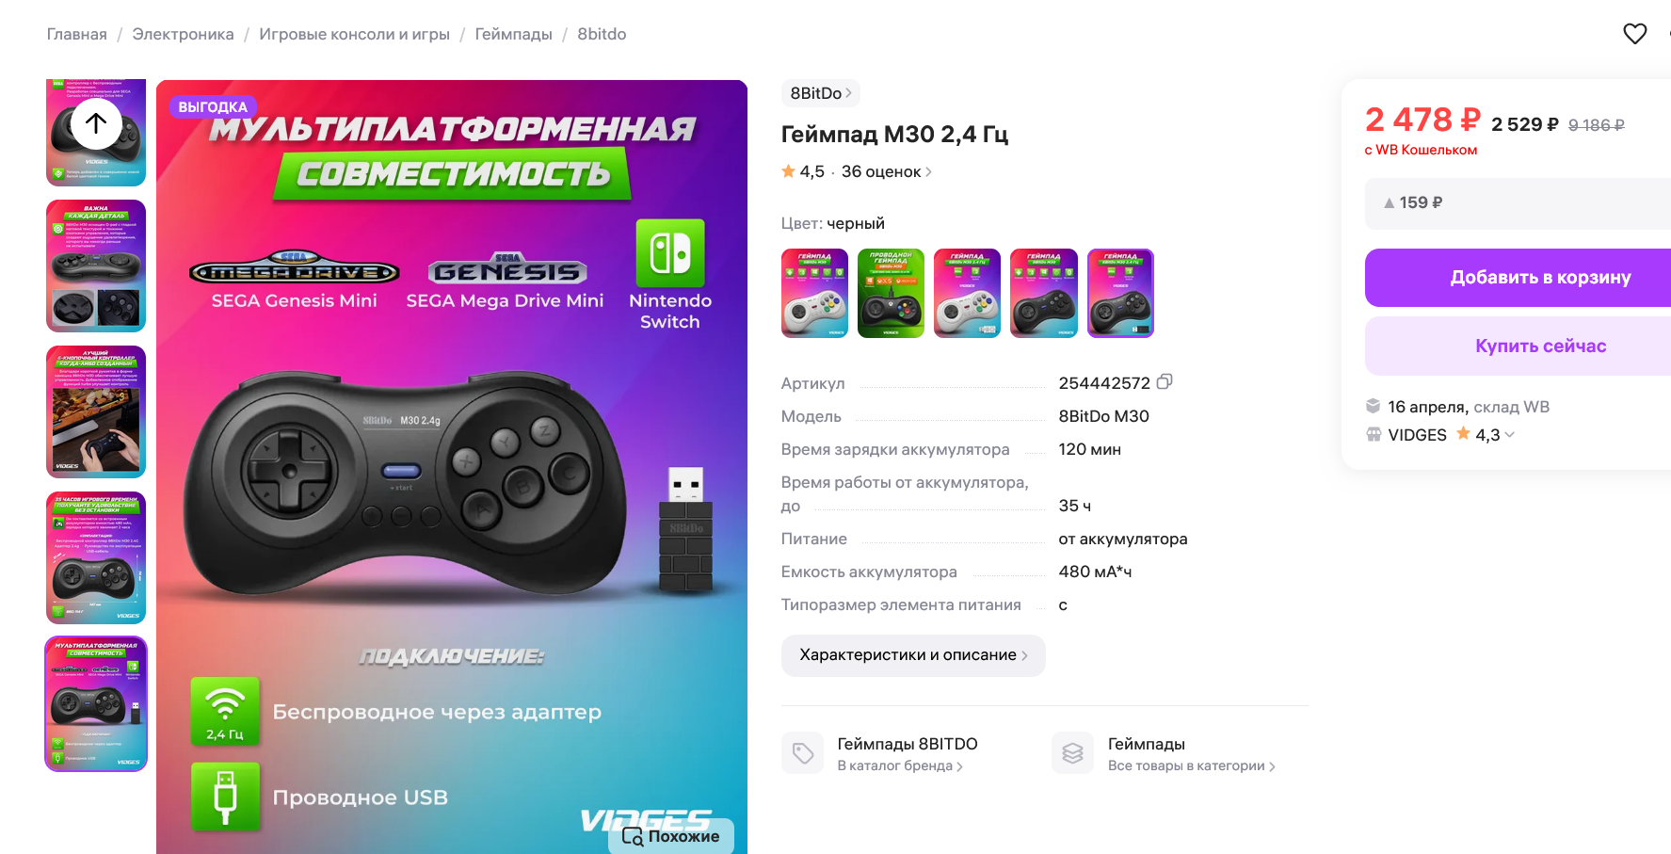Click the VIDGES seller store icon
Viewport: 1671px width, 854px height.
[x=1374, y=435]
